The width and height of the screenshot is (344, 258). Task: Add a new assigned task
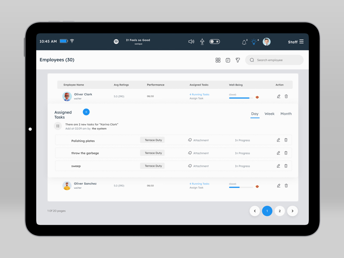click(86, 112)
